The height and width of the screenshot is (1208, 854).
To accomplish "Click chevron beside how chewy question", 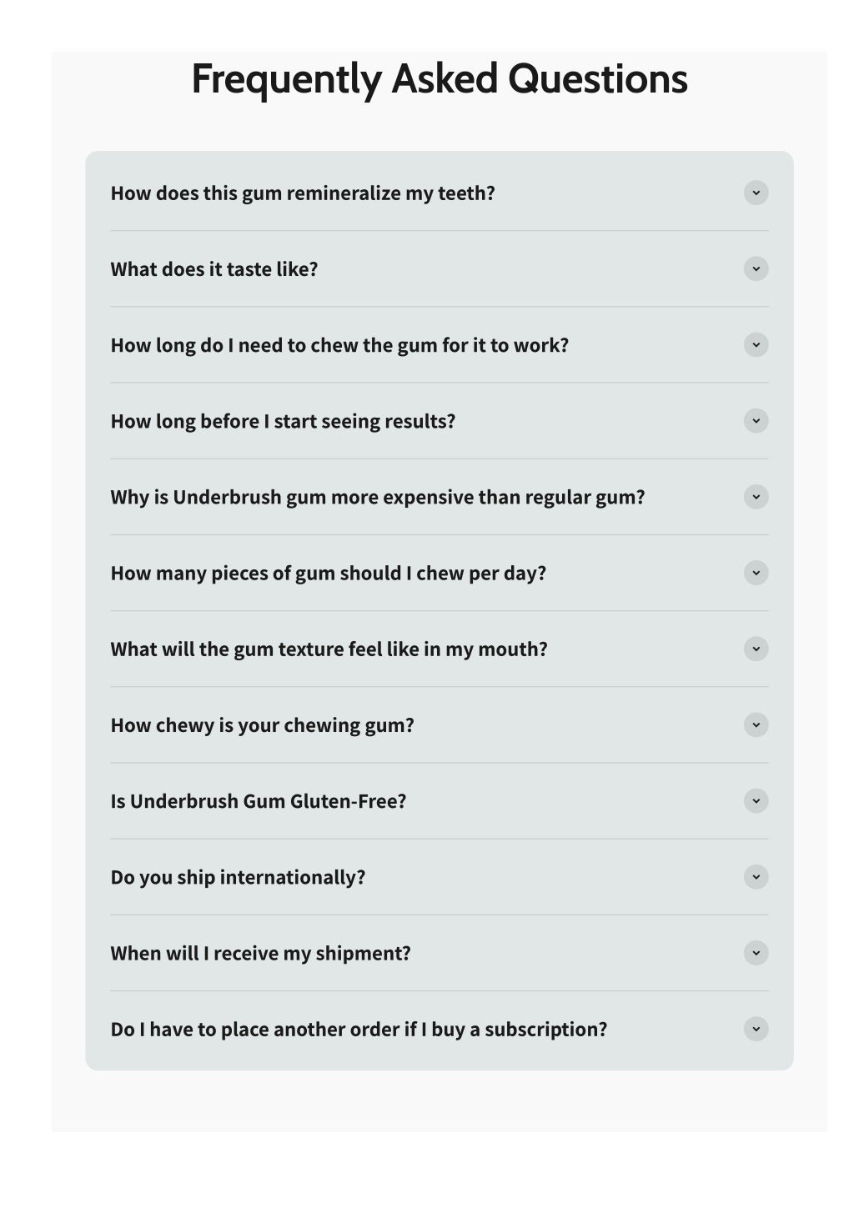I will pyautogui.click(x=756, y=724).
